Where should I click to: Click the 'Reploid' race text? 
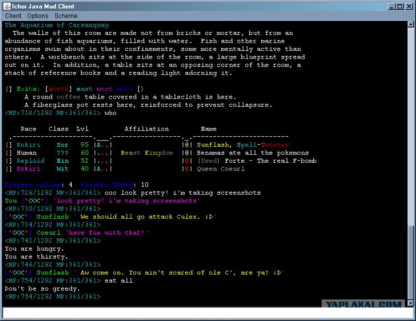click(31, 161)
